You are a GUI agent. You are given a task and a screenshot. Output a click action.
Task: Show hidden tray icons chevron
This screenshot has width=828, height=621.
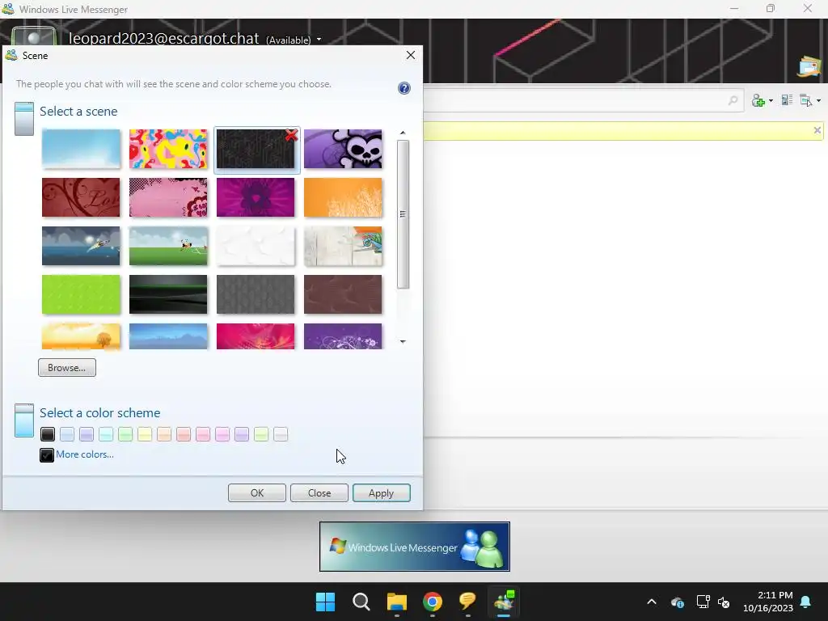(x=652, y=602)
